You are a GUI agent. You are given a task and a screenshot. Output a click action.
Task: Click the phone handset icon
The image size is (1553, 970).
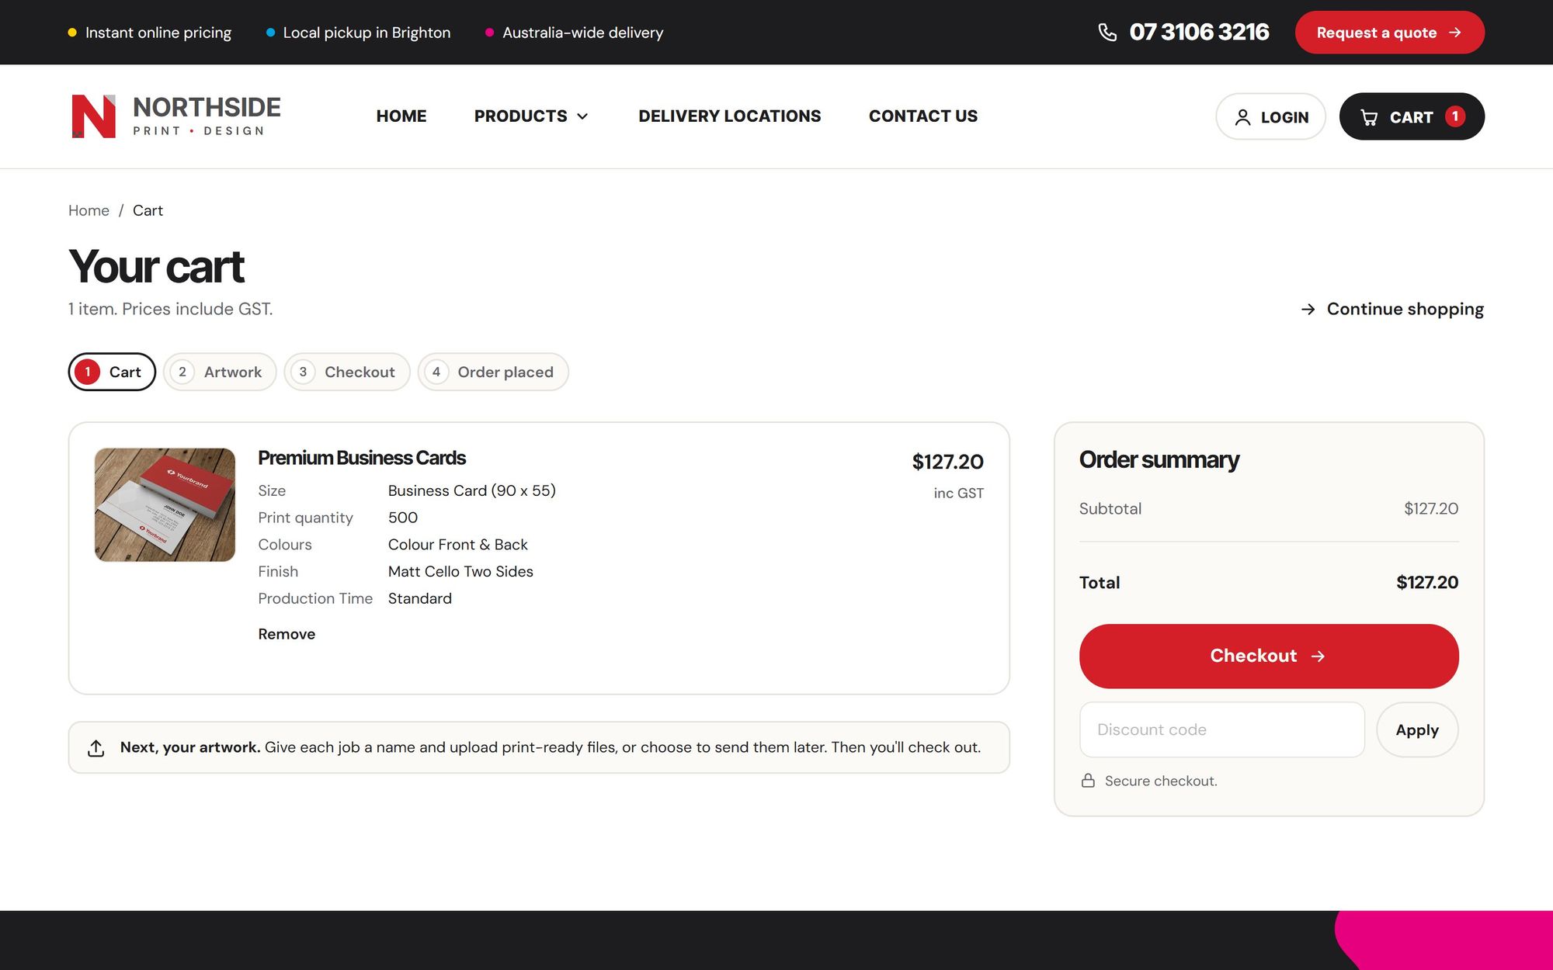(x=1107, y=33)
